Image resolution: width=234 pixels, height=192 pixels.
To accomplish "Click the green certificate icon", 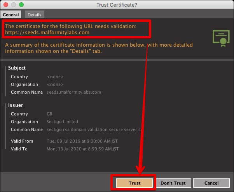I will 221,37.
